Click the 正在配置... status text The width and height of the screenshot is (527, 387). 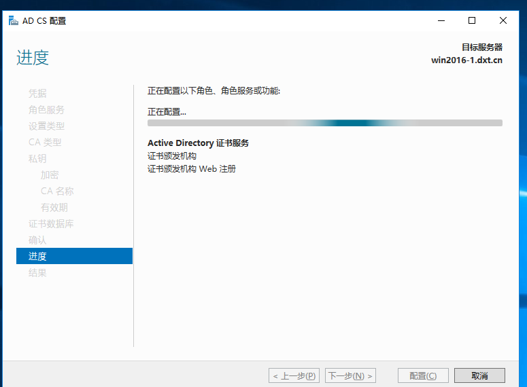point(167,112)
